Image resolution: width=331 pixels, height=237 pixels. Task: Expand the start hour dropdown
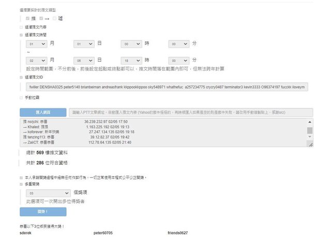coord(131,45)
